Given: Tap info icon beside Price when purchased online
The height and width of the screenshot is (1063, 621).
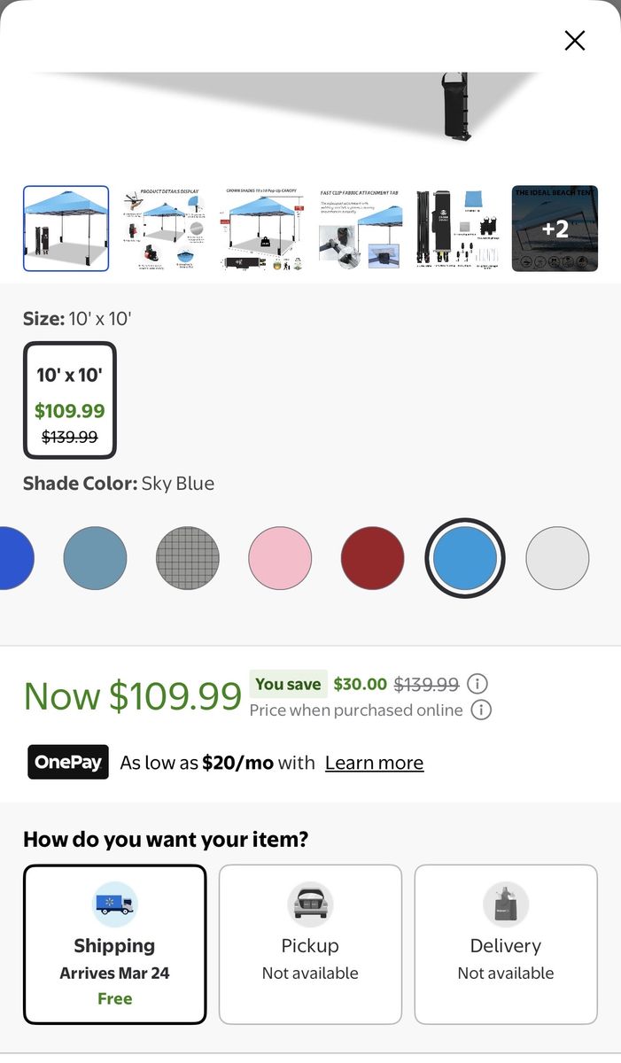Looking at the screenshot, I should pos(481,710).
